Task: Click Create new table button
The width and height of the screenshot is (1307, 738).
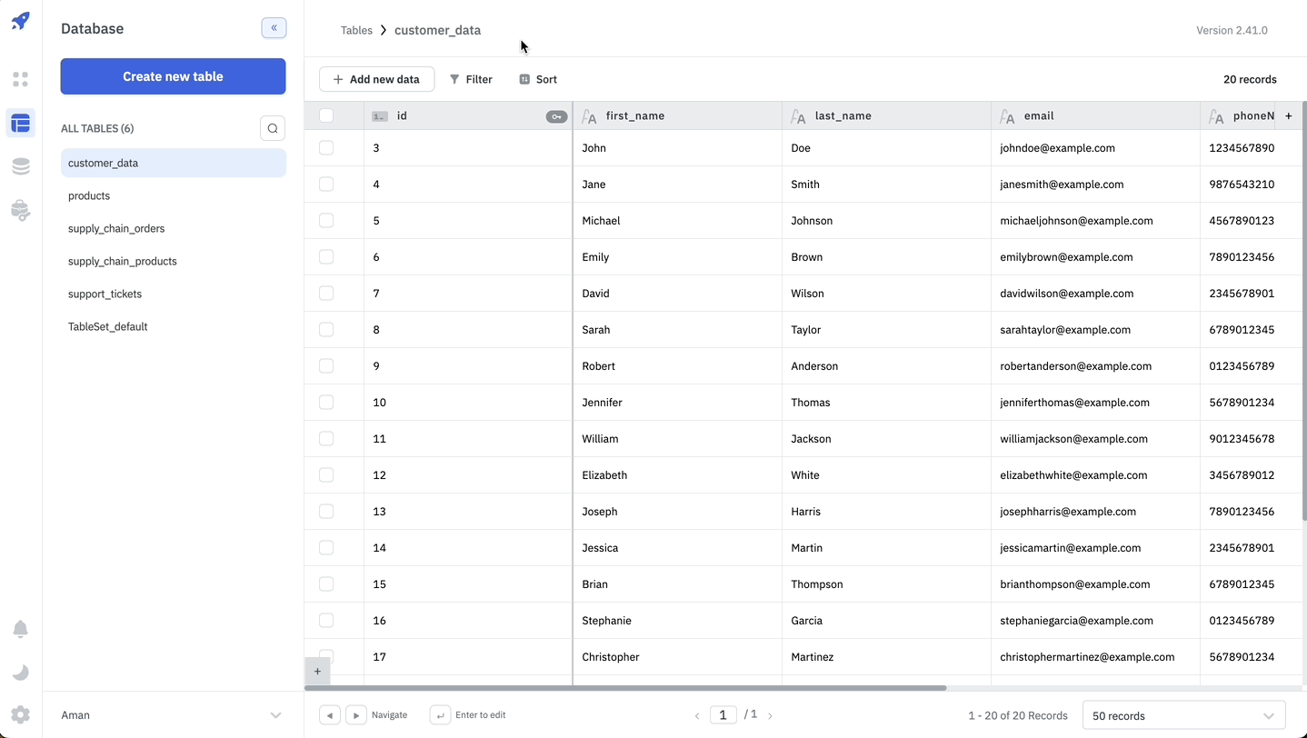Action: 173,76
